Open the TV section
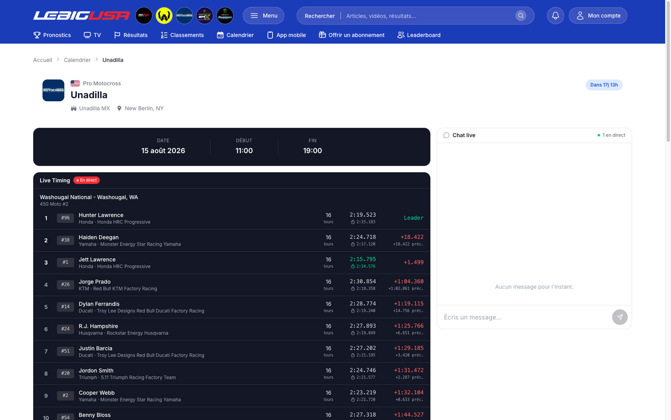Image resolution: width=671 pixels, height=420 pixels. pos(92,35)
